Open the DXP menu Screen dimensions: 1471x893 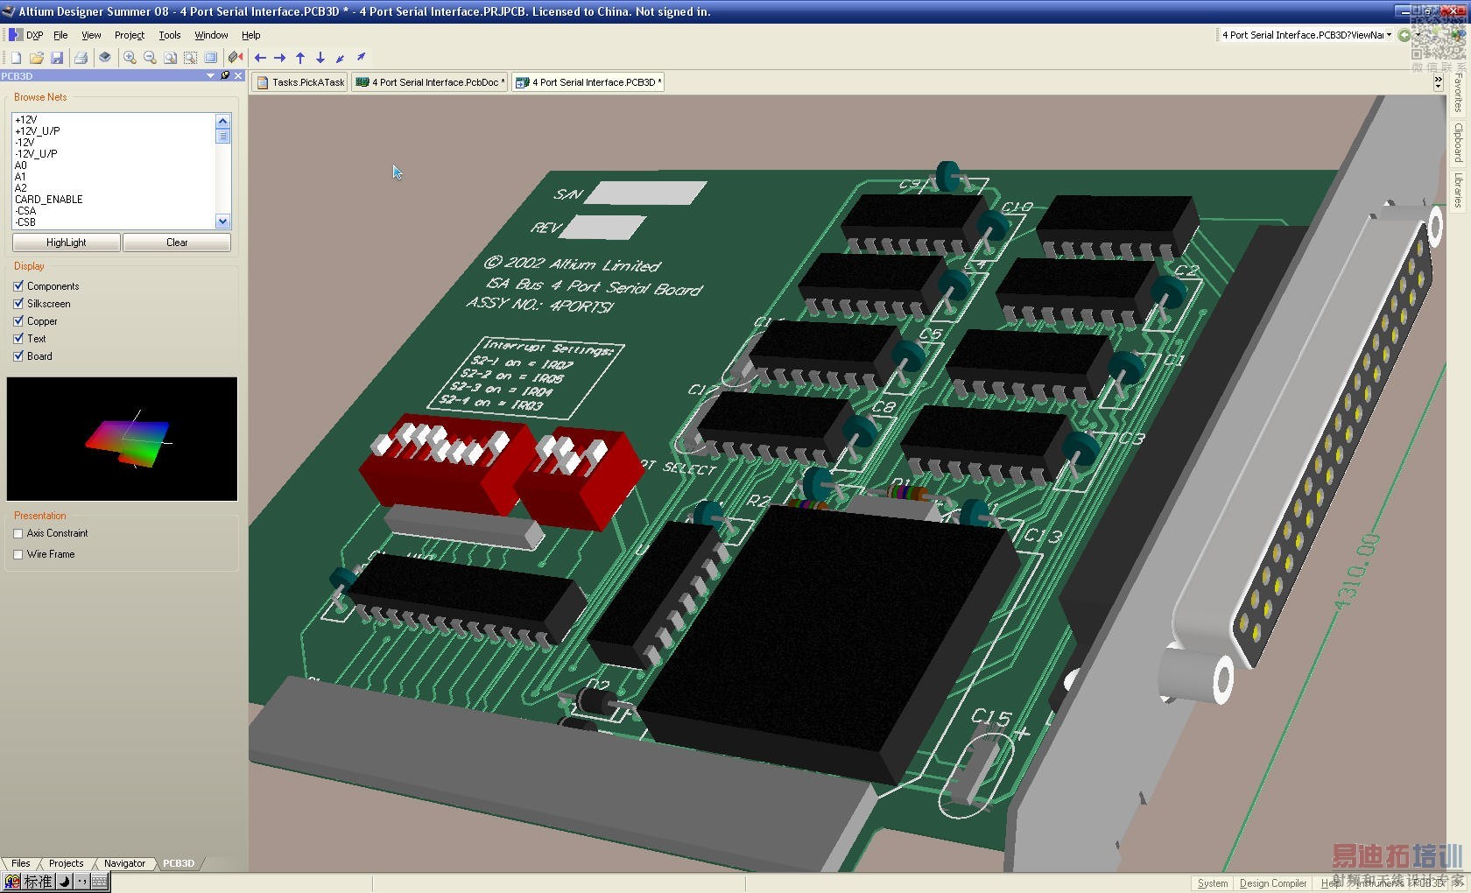click(x=34, y=35)
